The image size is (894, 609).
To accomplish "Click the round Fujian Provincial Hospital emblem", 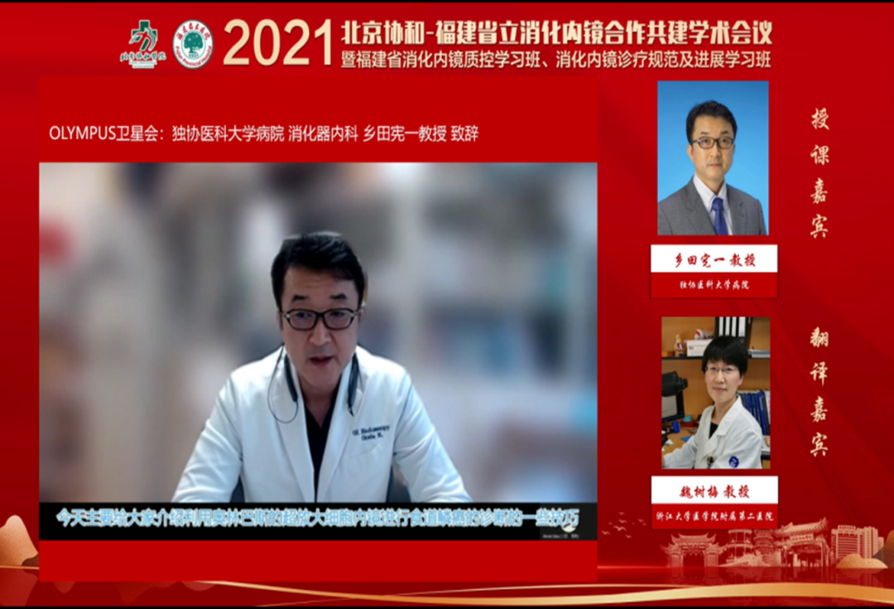I will pos(193,44).
